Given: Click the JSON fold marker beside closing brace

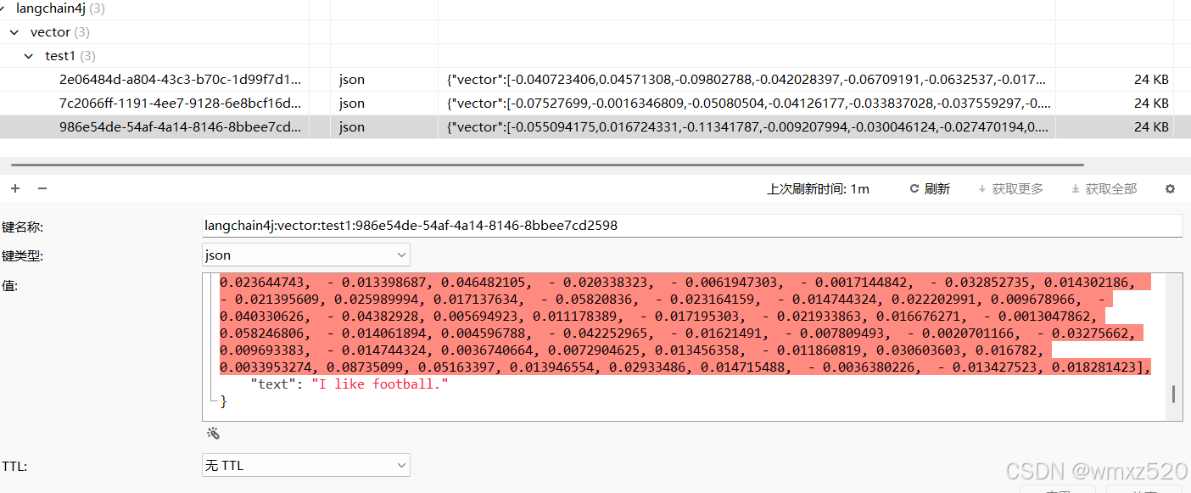Looking at the screenshot, I should click(212, 399).
